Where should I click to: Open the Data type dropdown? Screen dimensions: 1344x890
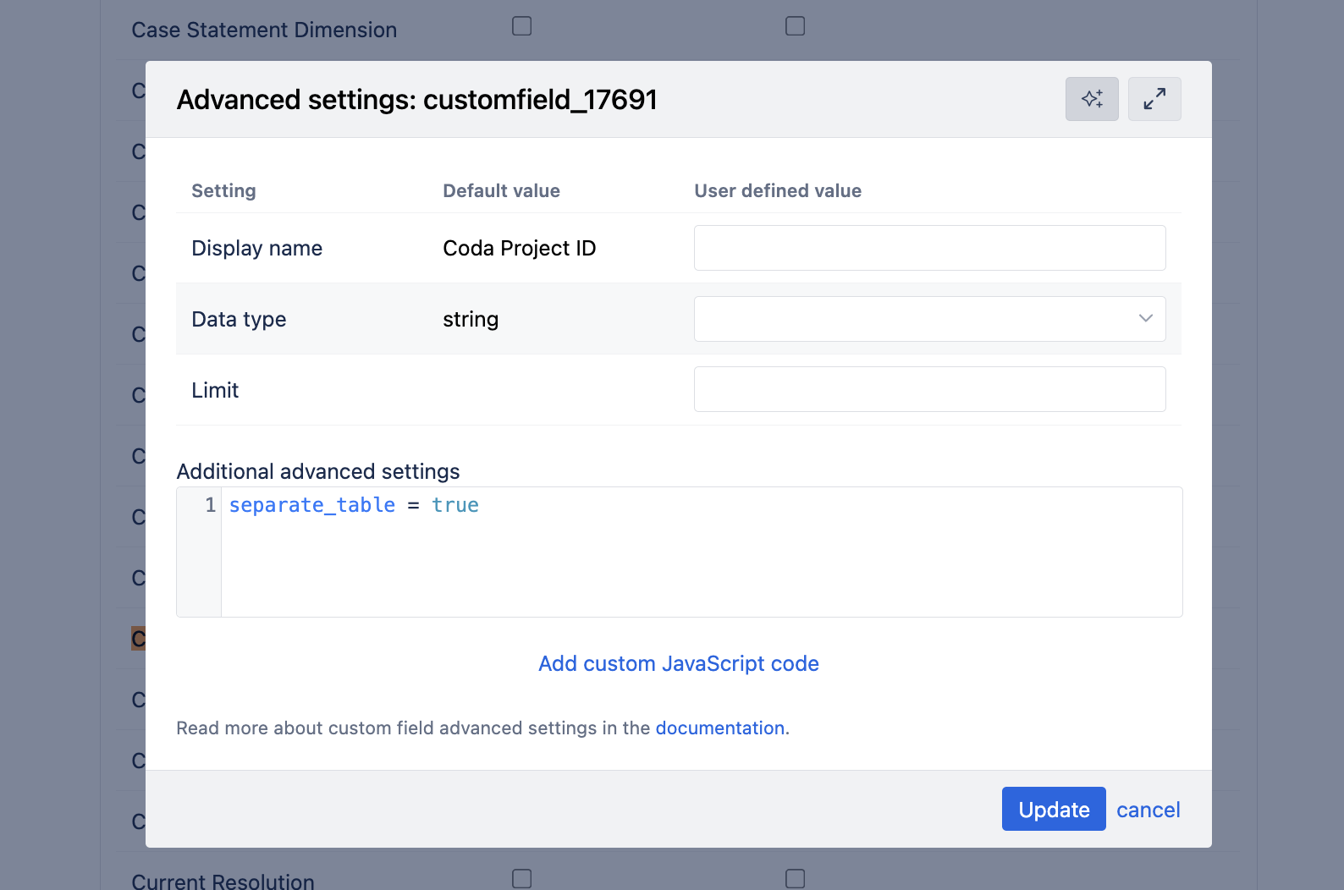click(929, 319)
